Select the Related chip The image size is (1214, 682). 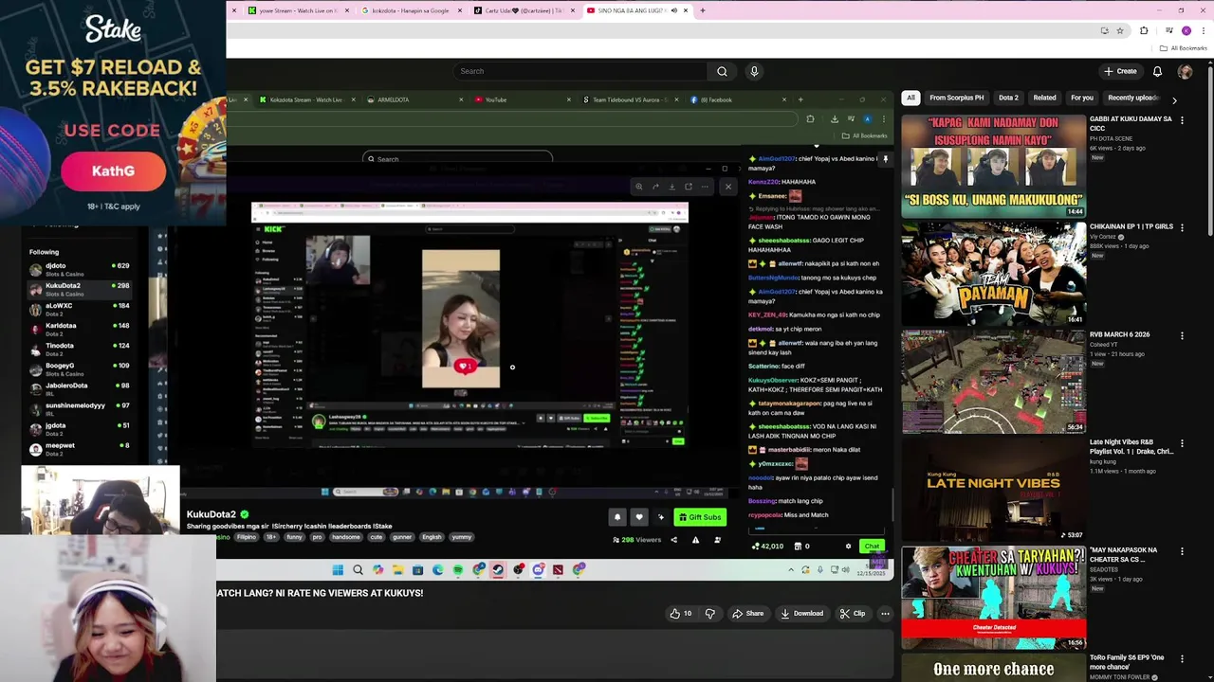coord(1044,98)
